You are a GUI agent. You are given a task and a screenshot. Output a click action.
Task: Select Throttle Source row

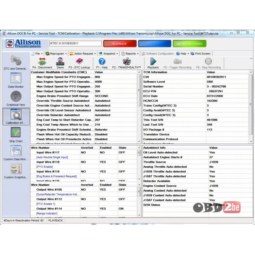click(x=197, y=162)
